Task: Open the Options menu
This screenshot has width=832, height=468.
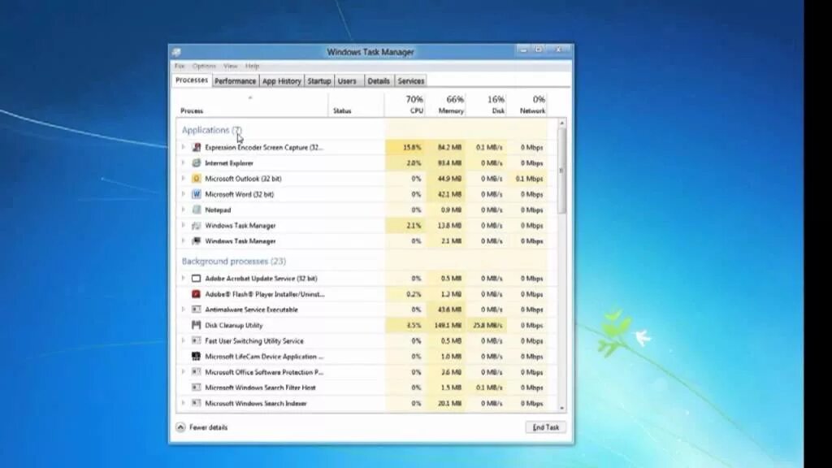Action: coord(204,66)
